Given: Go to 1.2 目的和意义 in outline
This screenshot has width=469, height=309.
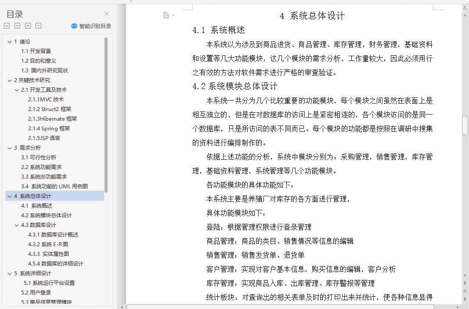Looking at the screenshot, I should click(39, 61).
